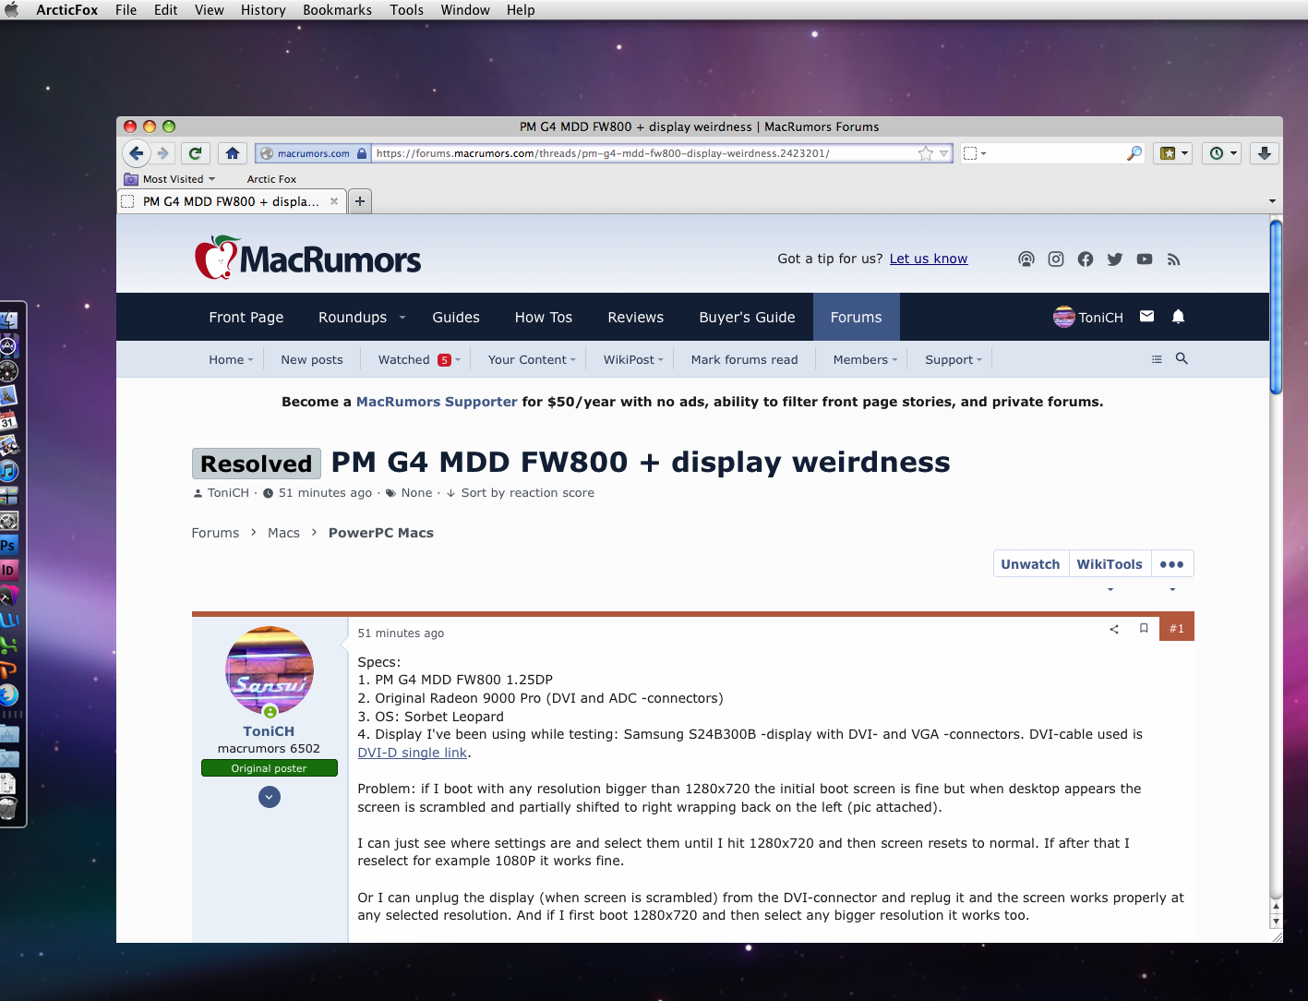1308x1001 pixels.
Task: Open the Tools menu
Action: click(x=406, y=10)
